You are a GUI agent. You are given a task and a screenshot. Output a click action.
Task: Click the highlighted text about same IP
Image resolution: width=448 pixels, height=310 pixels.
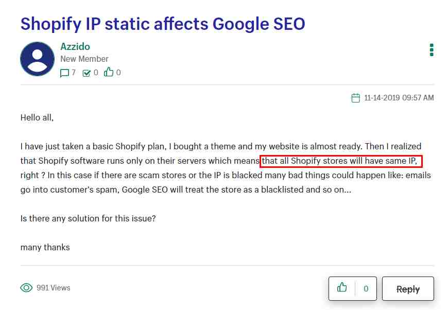point(341,161)
